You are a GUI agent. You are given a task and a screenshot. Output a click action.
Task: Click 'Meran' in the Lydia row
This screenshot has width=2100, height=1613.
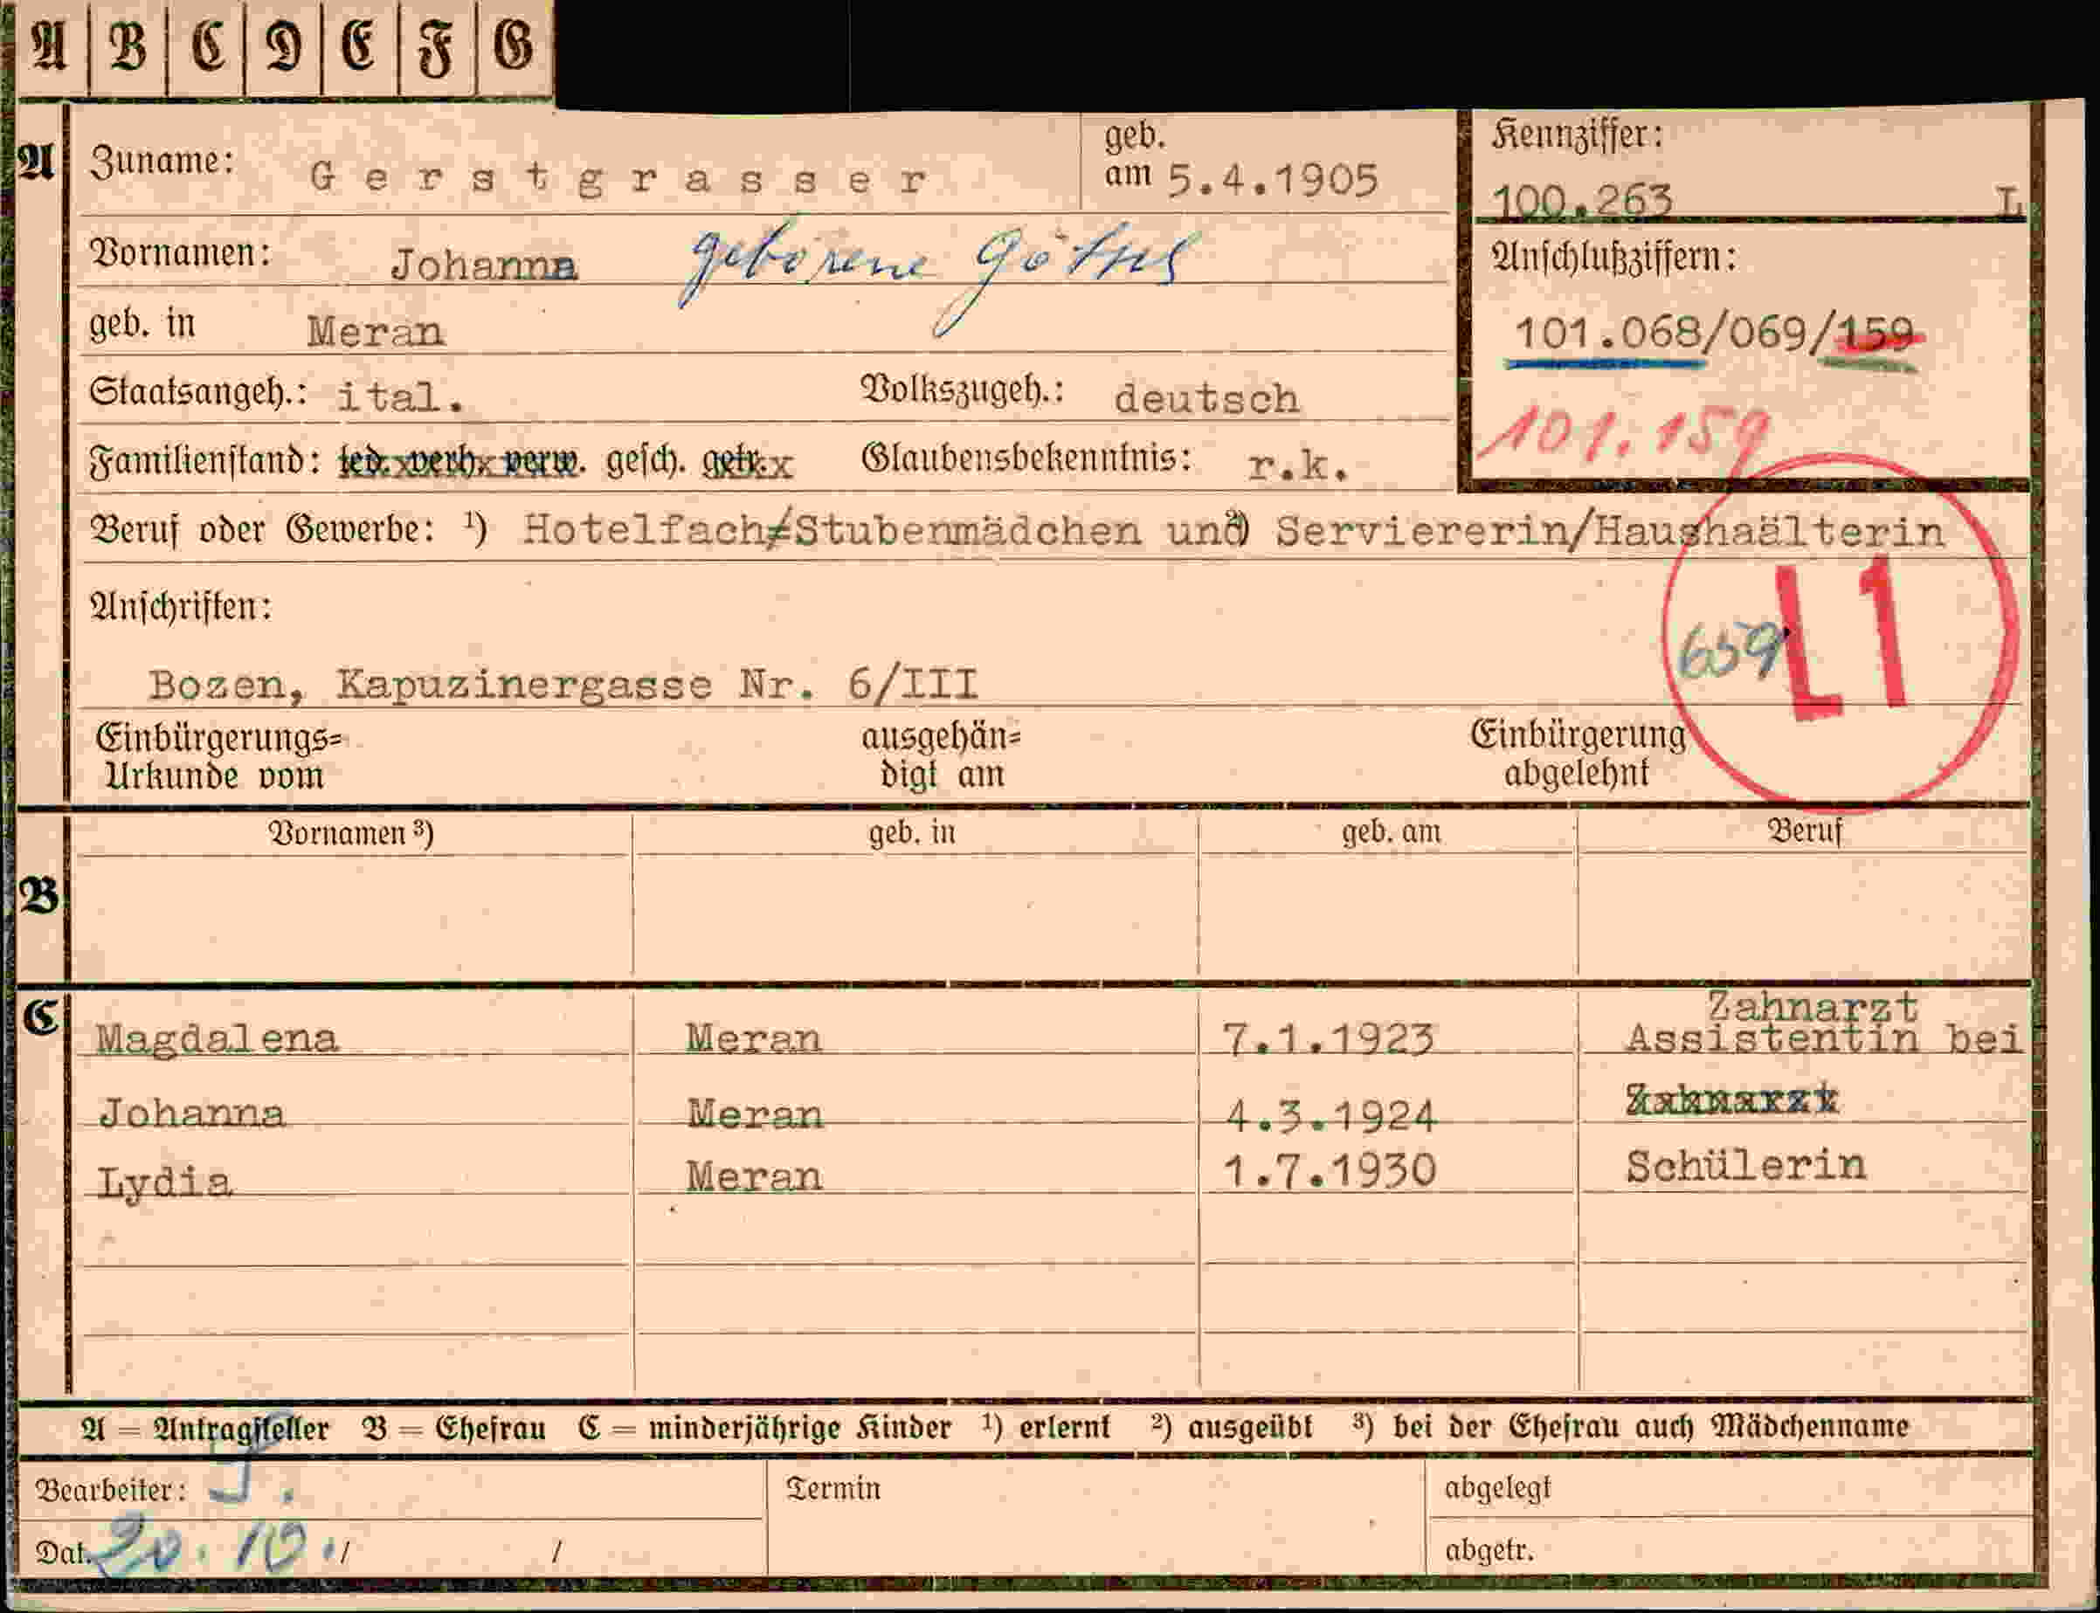coord(754,1177)
